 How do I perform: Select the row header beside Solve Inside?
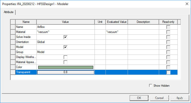tap(13, 37)
